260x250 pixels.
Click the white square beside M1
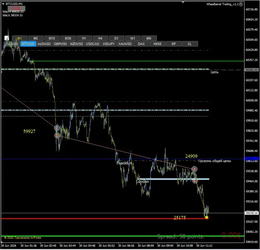pyautogui.click(x=7, y=38)
